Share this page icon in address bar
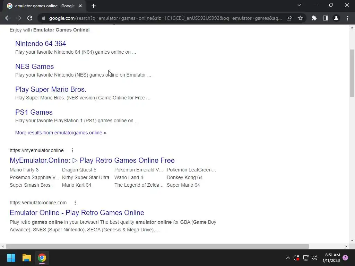The width and height of the screenshot is (355, 266). 289,18
